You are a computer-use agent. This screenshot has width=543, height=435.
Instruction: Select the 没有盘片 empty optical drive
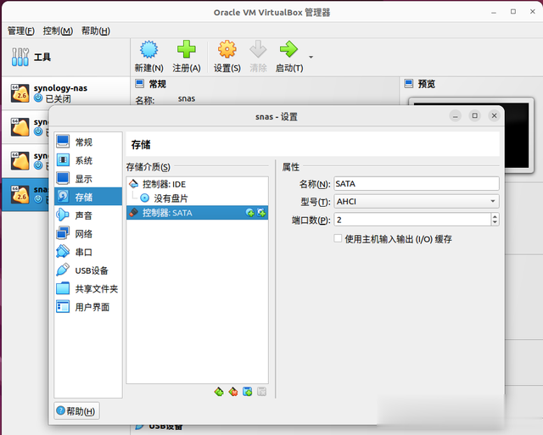(x=198, y=198)
